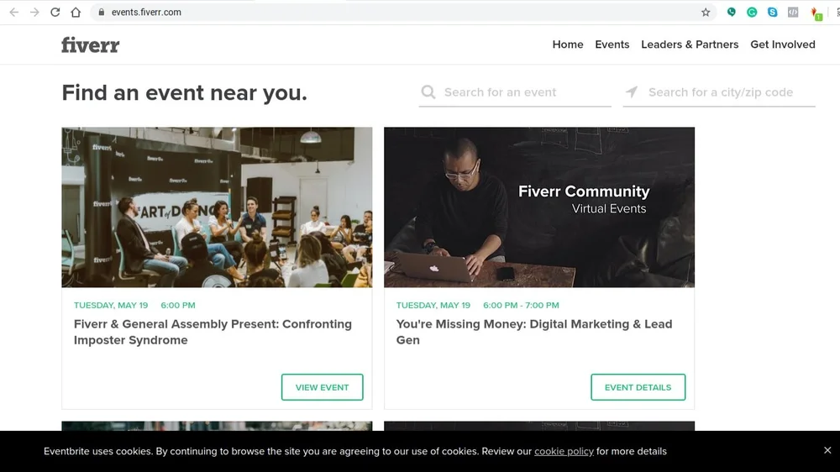Viewport: 840px width, 472px height.
Task: Focus the Search for an event field
Action: tap(515, 92)
